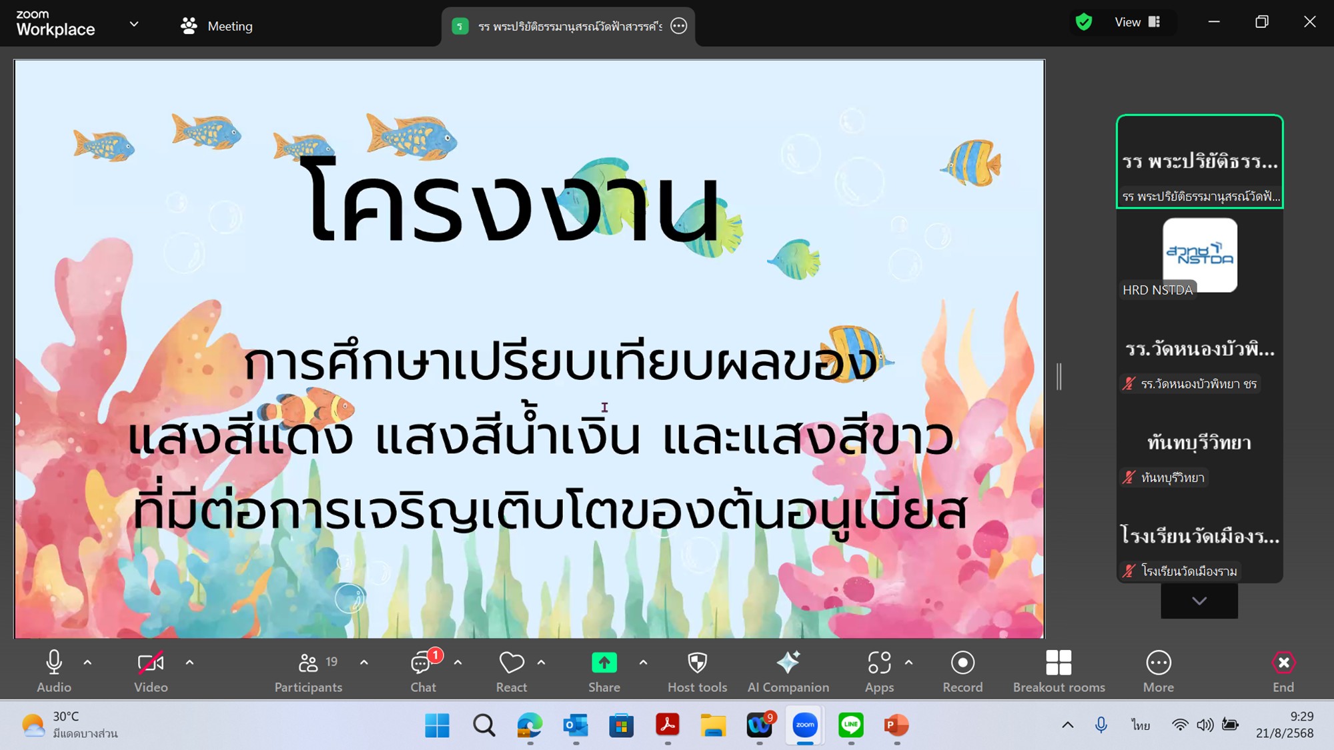1334x750 pixels.
Task: Turn on the Video camera
Action: click(x=151, y=663)
